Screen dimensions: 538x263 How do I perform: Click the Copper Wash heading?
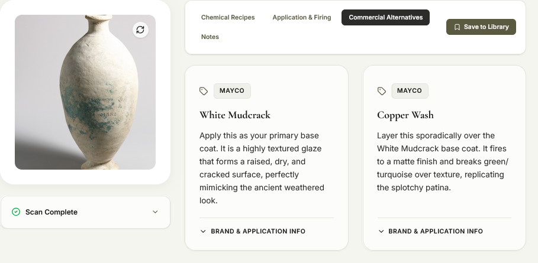[x=405, y=115]
